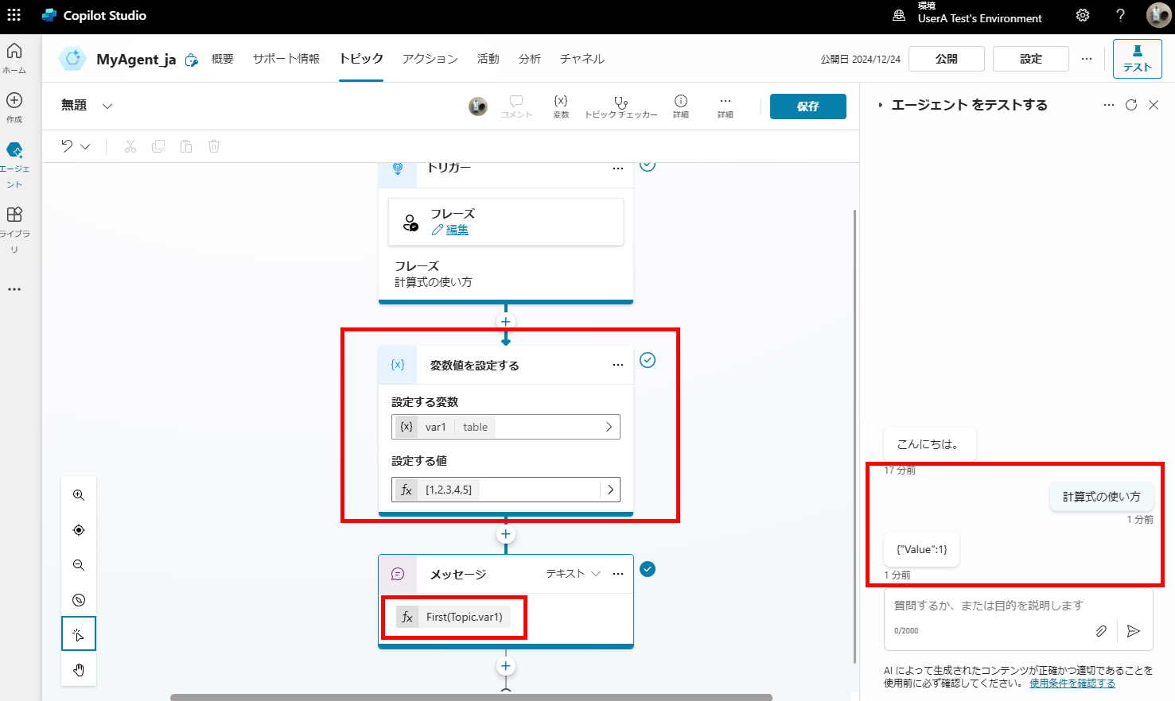This screenshot has width=1175, height=701.
Task: Click the zoom out canvas icon
Action: coord(79,565)
